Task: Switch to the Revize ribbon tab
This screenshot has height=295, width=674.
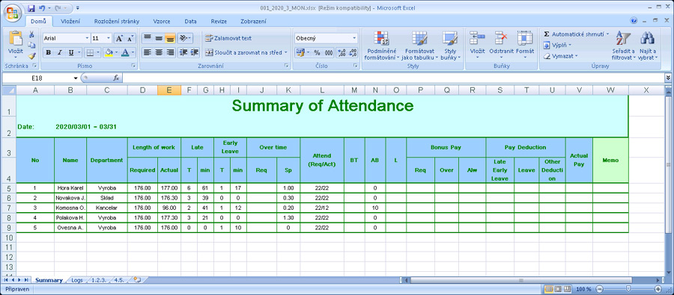Action: (x=219, y=21)
